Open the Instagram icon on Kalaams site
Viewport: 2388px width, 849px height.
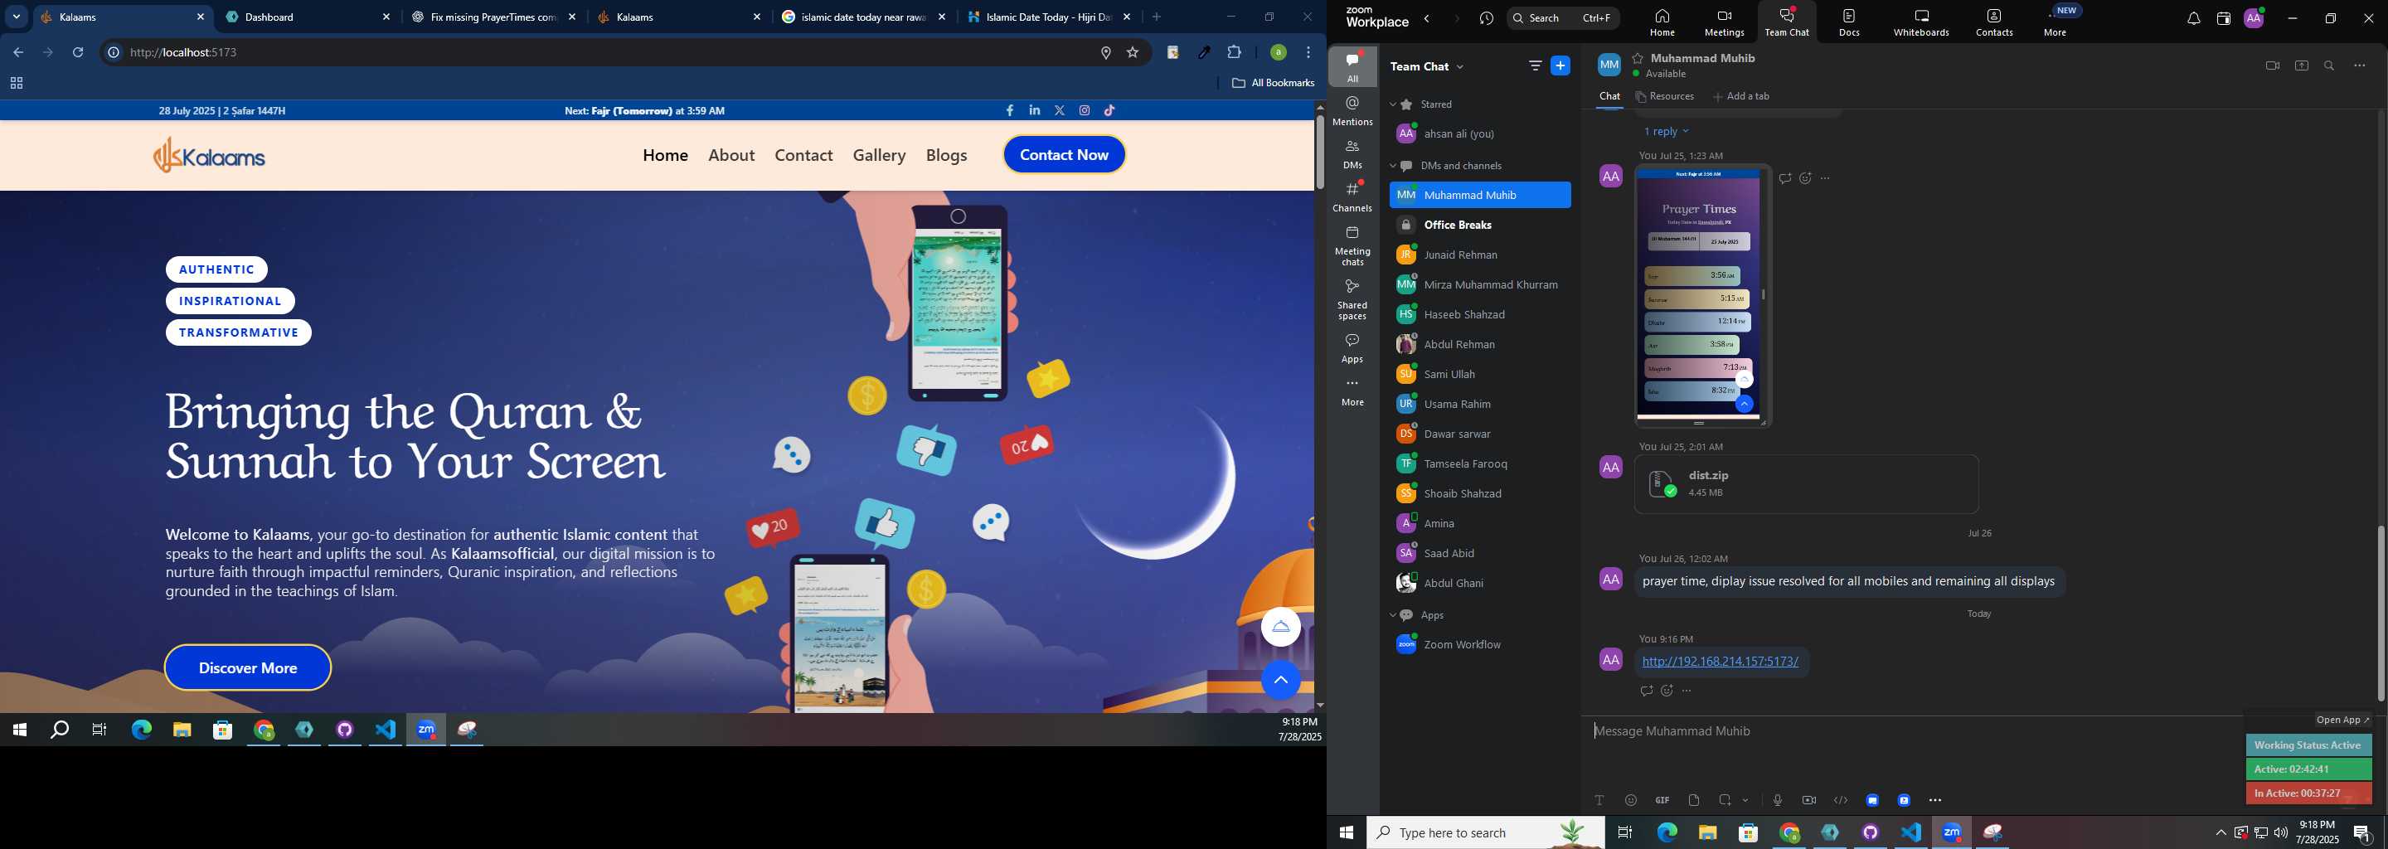[1085, 110]
